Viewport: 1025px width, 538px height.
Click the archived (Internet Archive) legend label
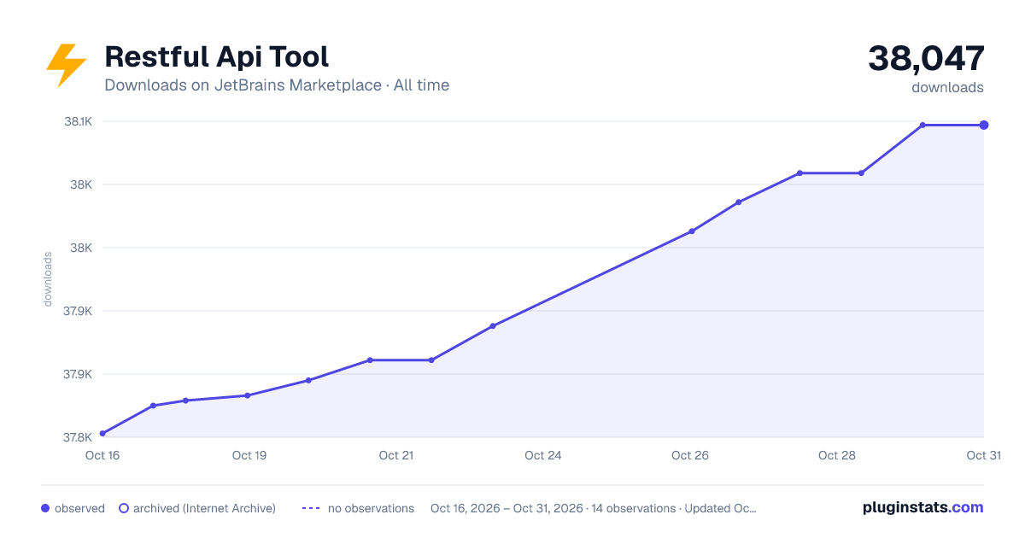click(x=204, y=508)
